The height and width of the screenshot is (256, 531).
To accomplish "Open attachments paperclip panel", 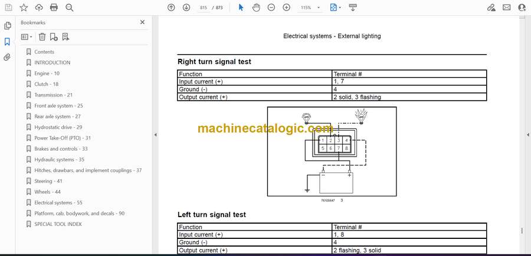I will click(x=7, y=57).
